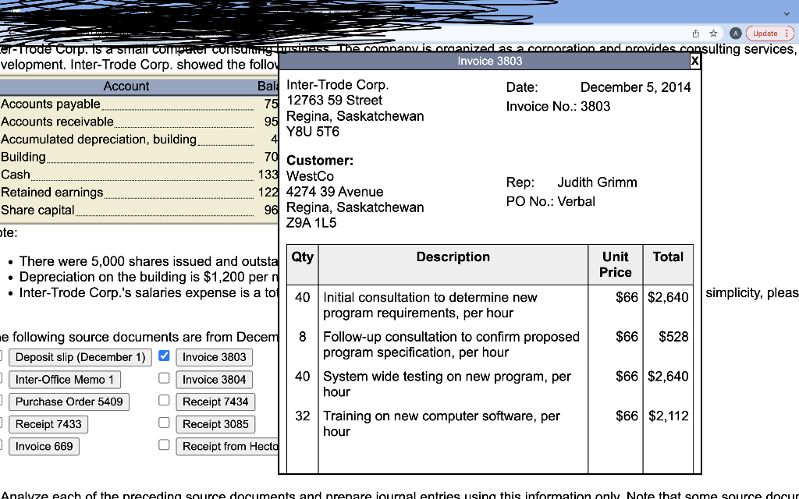Bookmark the page using the star icon
The image size is (799, 499).
[714, 34]
